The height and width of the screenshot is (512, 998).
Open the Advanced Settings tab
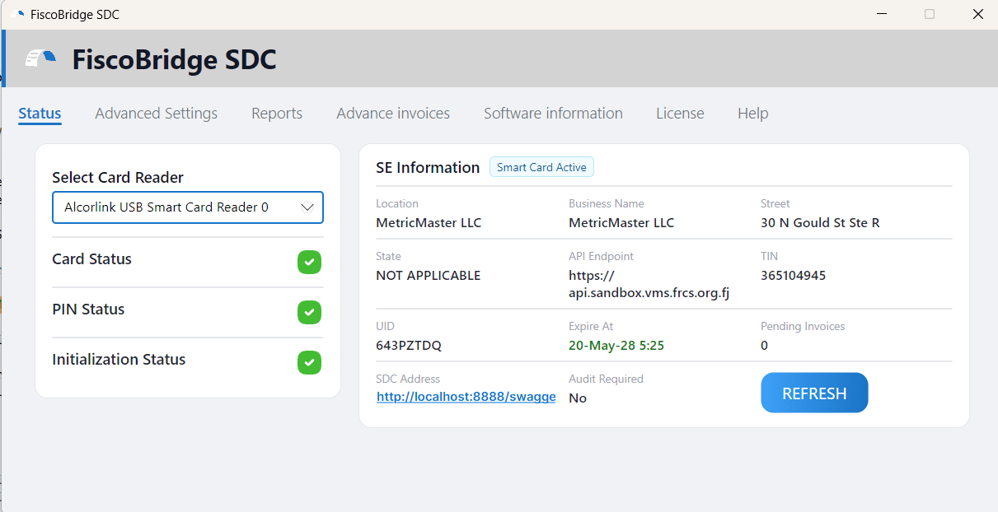[157, 114]
